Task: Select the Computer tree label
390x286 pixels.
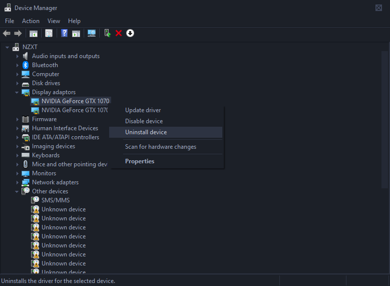Action: (46, 74)
